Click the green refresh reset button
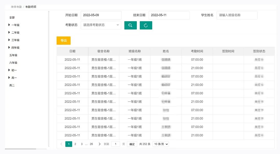This screenshot has height=154, width=280. click(x=146, y=25)
